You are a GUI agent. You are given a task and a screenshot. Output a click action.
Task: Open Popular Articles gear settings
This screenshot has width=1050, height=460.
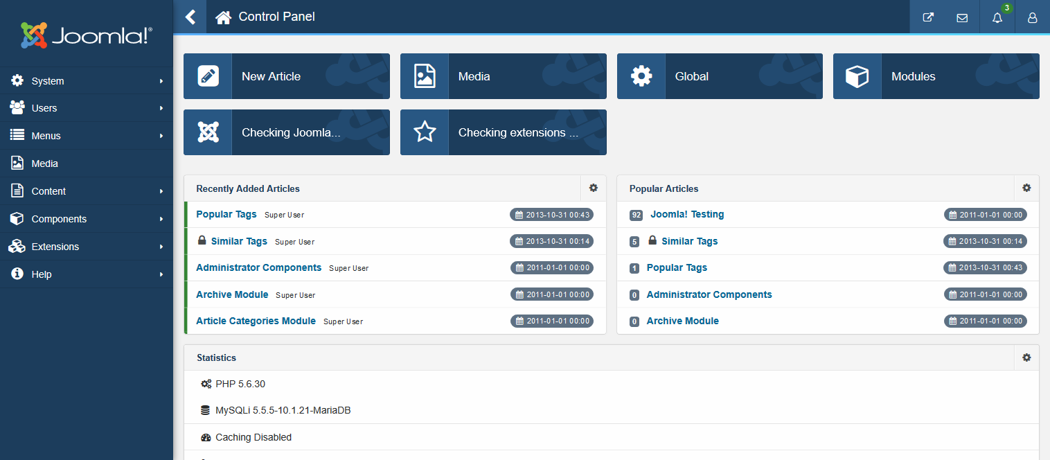tap(1026, 188)
